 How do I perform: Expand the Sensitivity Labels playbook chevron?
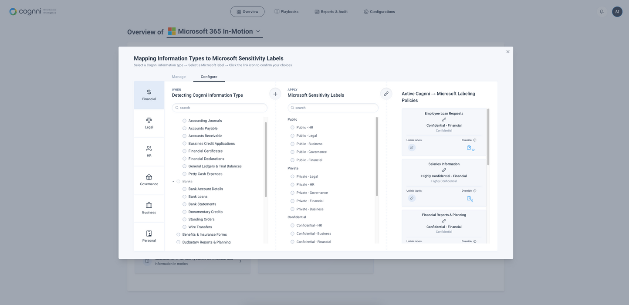point(240,261)
